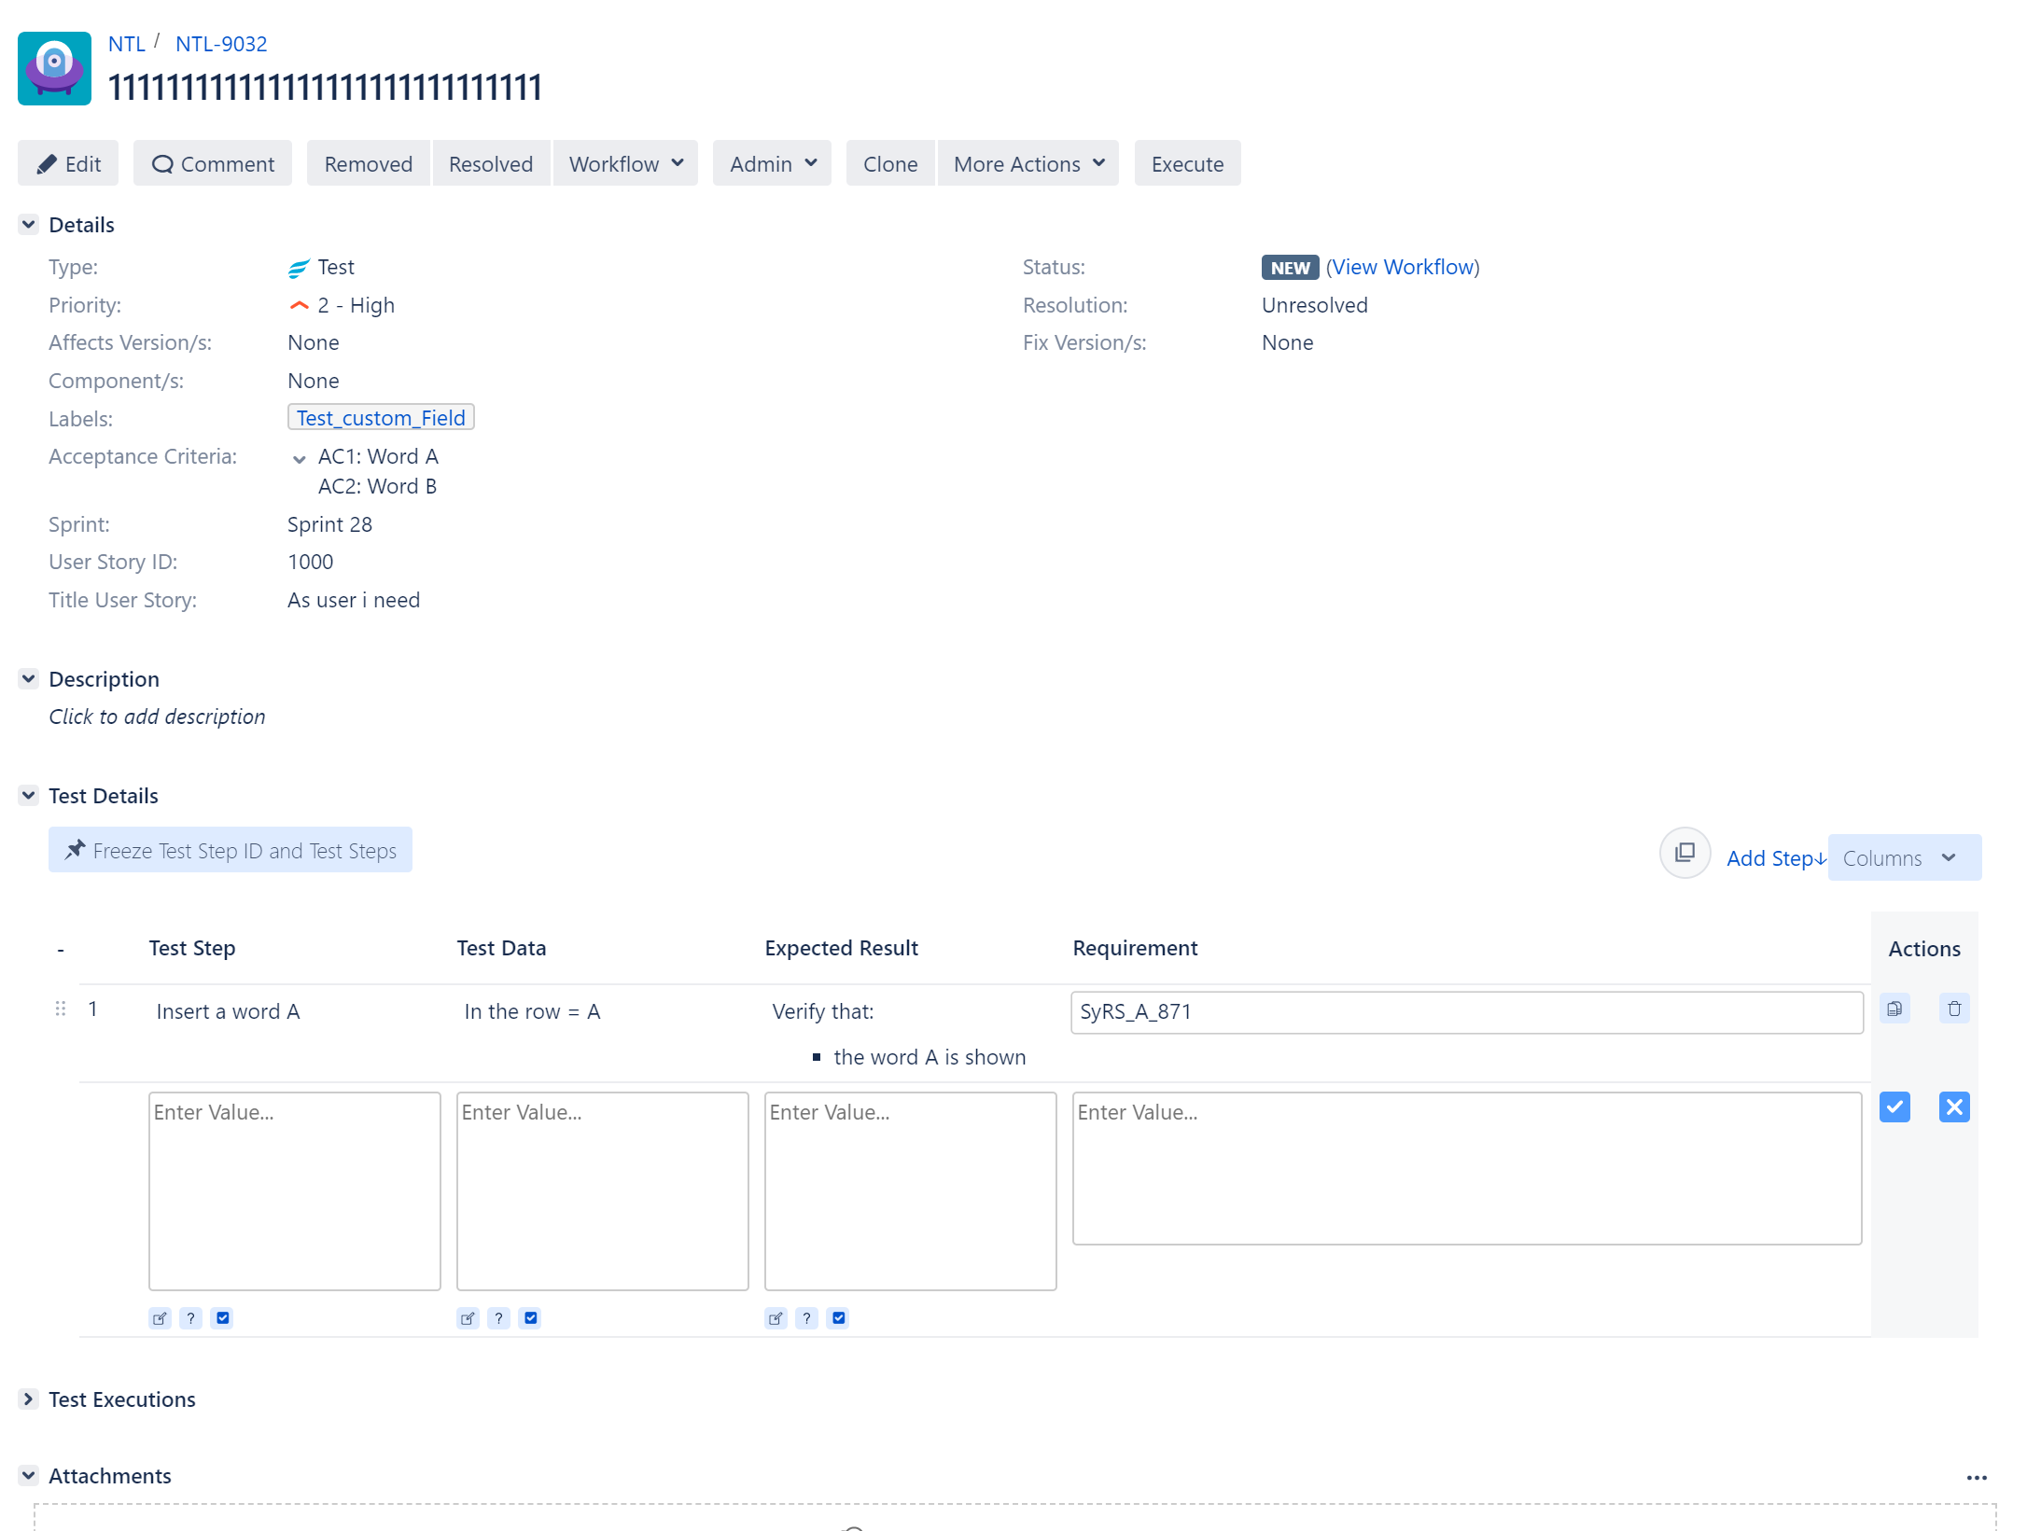The height and width of the screenshot is (1531, 2041).
Task: Click the User Story ID value 1000
Action: click(310, 562)
